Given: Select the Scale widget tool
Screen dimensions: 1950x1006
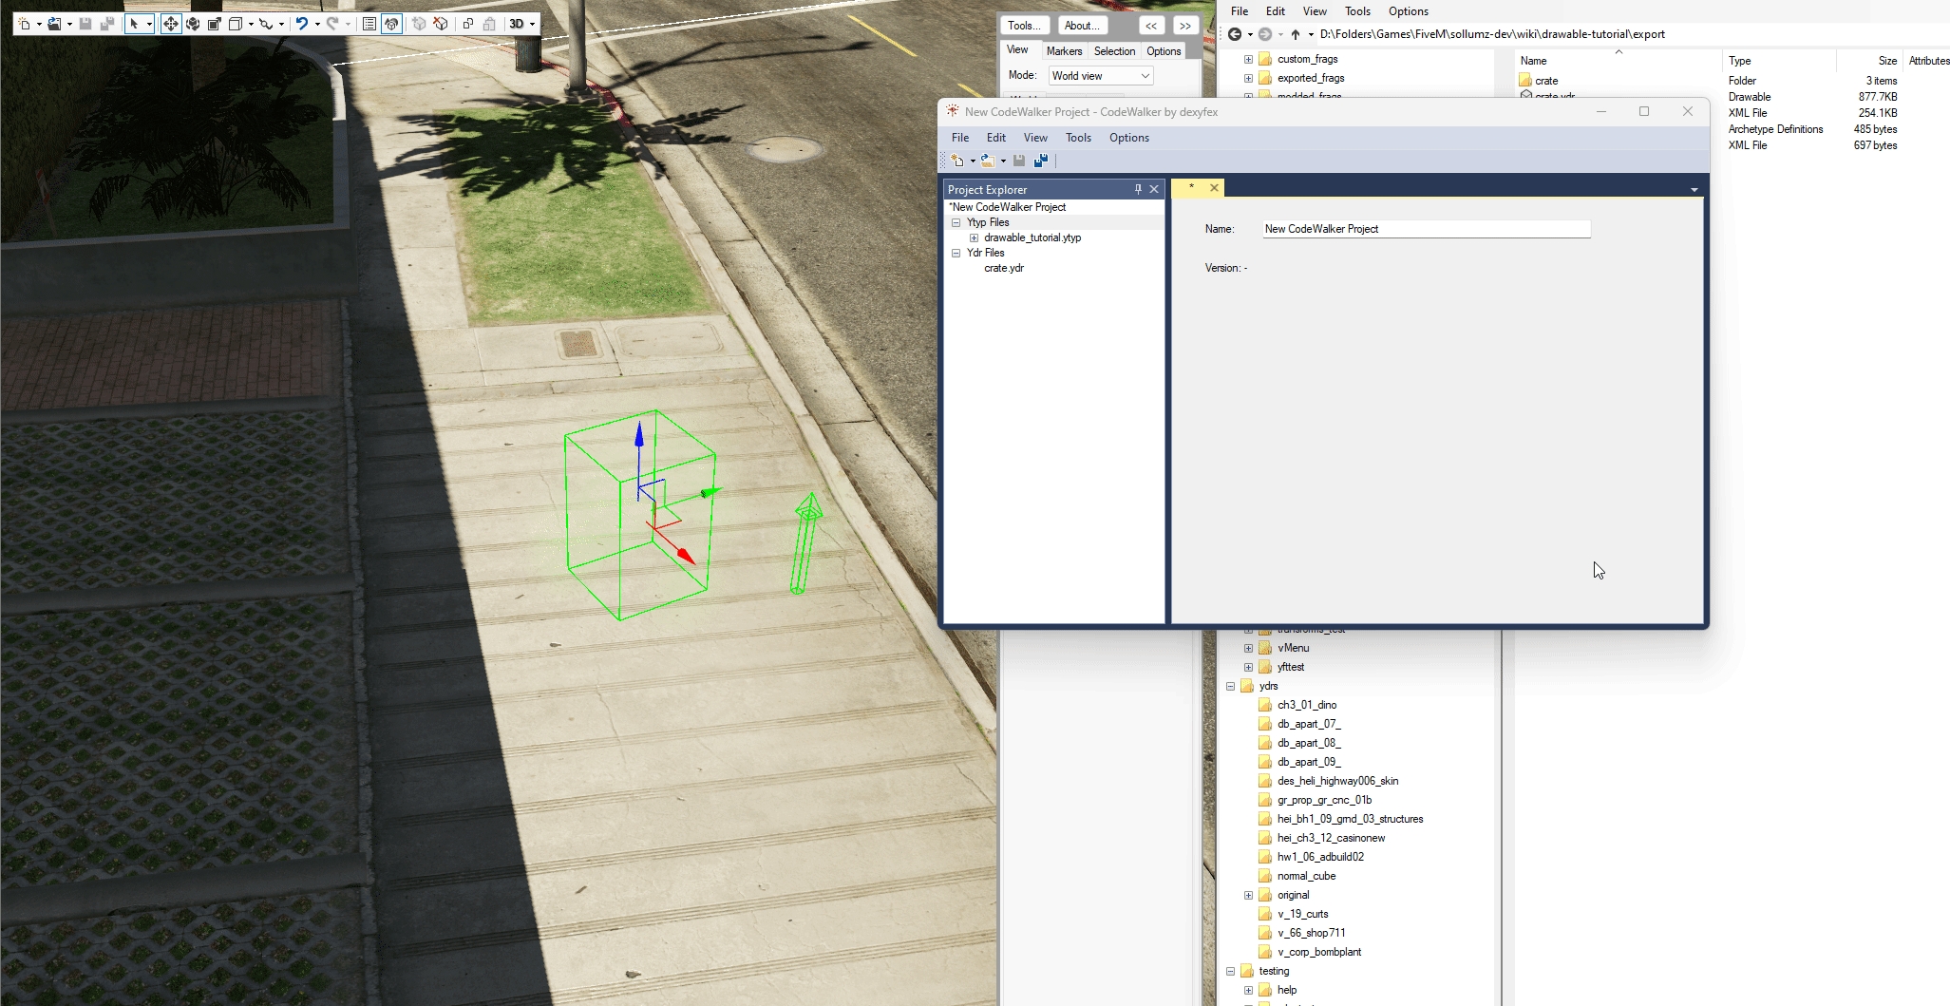Looking at the screenshot, I should 215,24.
